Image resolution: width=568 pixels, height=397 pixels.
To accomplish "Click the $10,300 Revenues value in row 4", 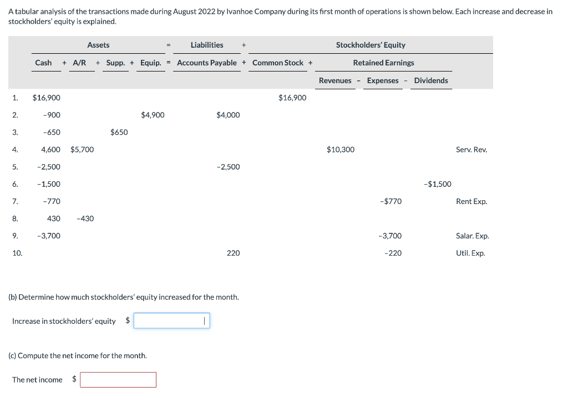I will tap(340, 149).
